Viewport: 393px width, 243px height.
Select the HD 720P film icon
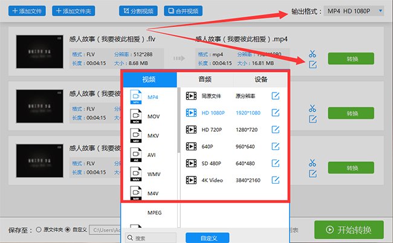pos(191,129)
